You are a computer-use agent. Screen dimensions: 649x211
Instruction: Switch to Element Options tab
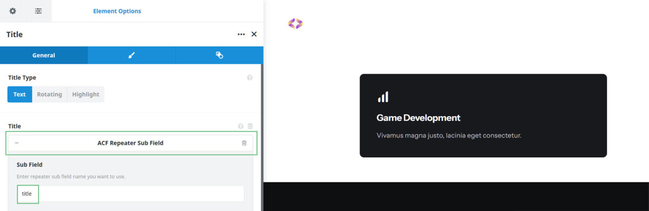point(117,11)
